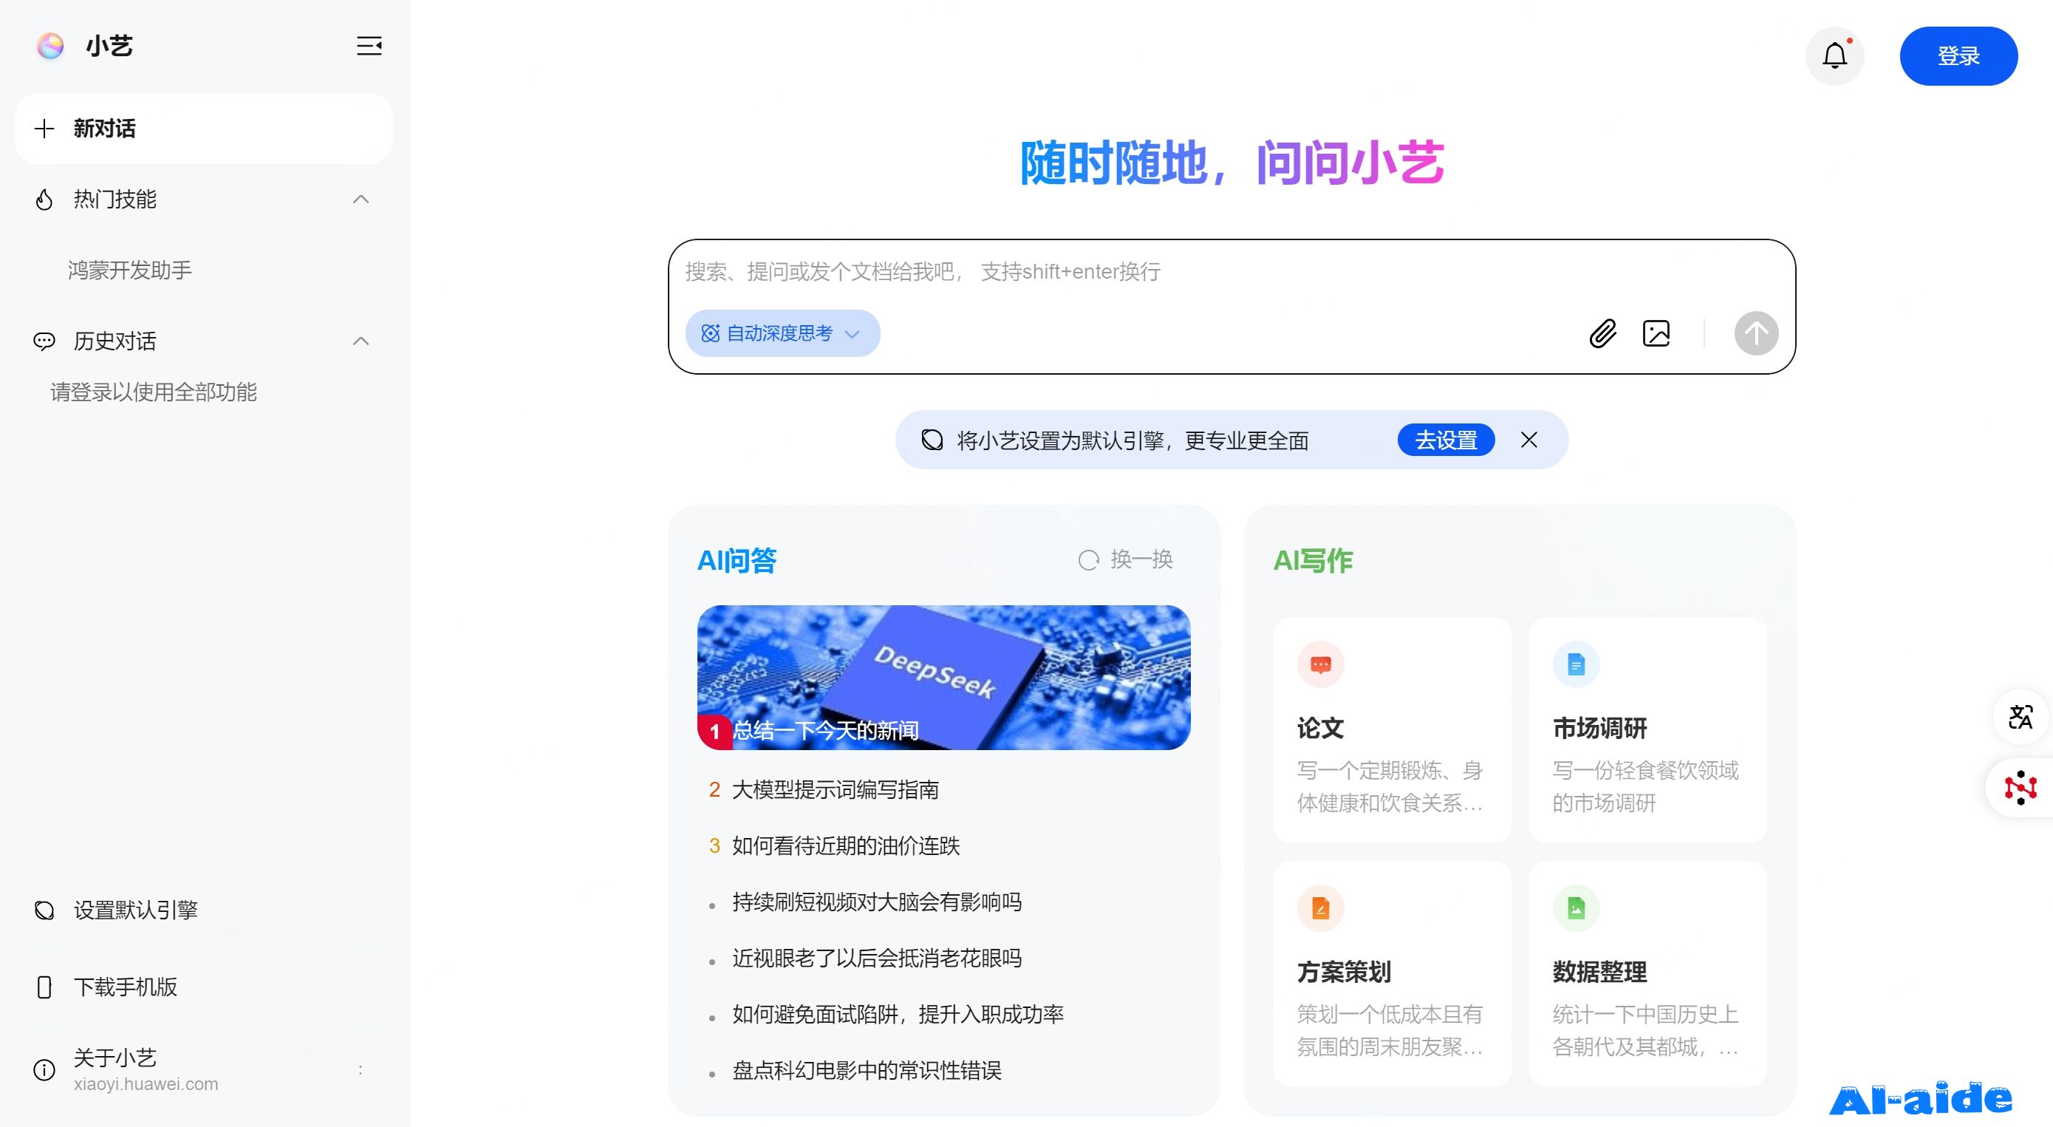This screenshot has height=1127, width=2053.
Task: Collapse the 历史对话 section chevron
Action: pyautogui.click(x=361, y=341)
